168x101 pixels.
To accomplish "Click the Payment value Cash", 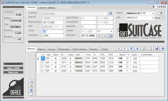I will click(x=13, y=33).
